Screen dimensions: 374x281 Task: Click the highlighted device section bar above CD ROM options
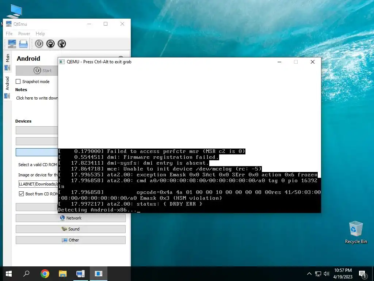pos(37,152)
